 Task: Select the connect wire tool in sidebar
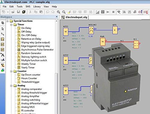click(3, 34)
